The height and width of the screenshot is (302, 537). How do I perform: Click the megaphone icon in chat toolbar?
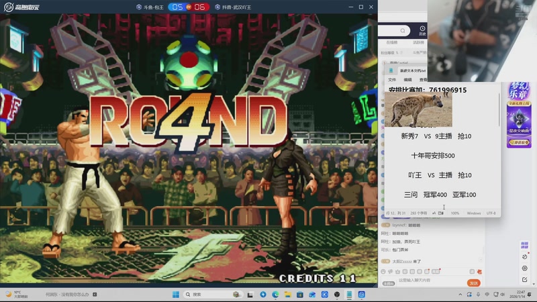coord(391,272)
